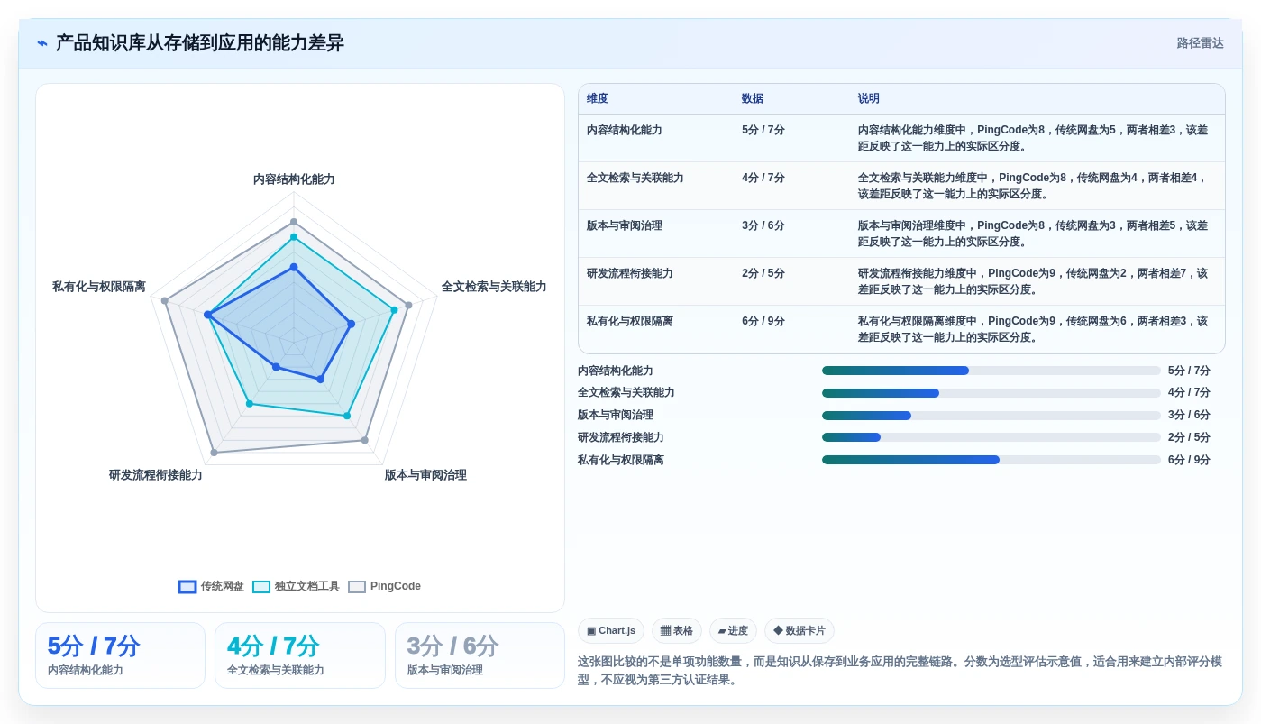
Task: Click the 私有化与权限隔离 progress bar
Action: click(991, 460)
